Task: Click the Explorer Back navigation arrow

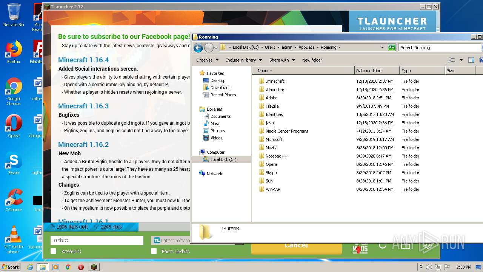Action: click(x=198, y=48)
